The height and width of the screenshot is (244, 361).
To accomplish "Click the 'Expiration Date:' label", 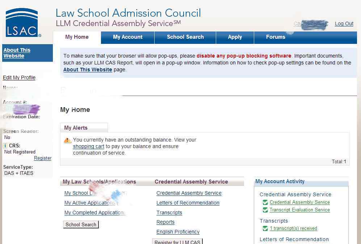I will pyautogui.click(x=21, y=117).
